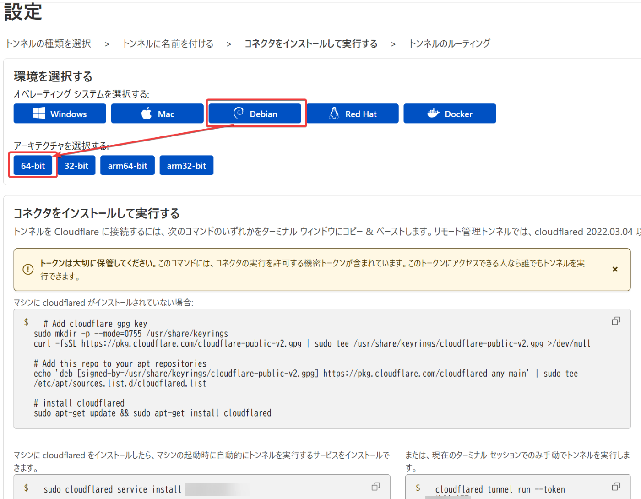Image resolution: width=641 pixels, height=499 pixels.
Task: Select Debian operating system
Action: 255,114
